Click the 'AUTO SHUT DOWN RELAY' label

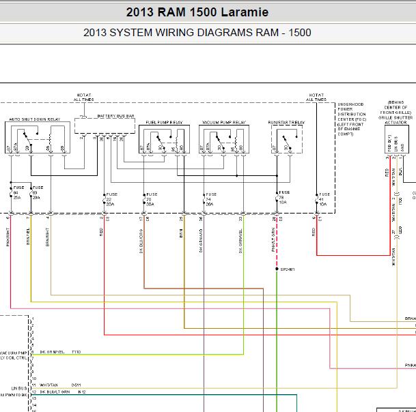(35, 119)
